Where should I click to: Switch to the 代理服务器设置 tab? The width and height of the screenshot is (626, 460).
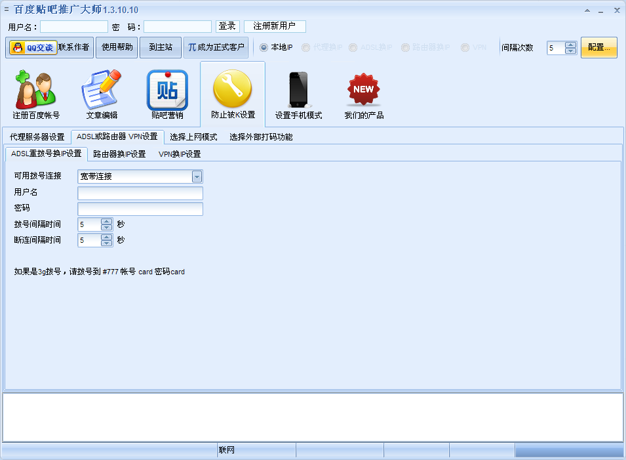pos(37,137)
